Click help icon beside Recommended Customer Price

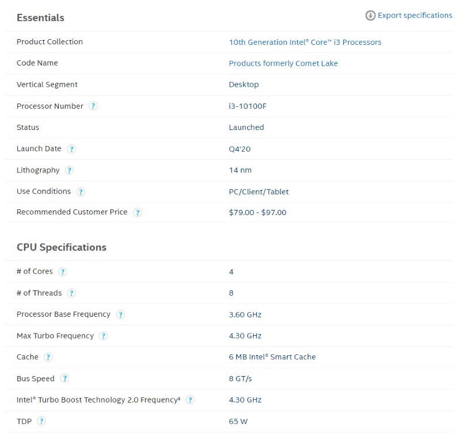pyautogui.click(x=137, y=212)
